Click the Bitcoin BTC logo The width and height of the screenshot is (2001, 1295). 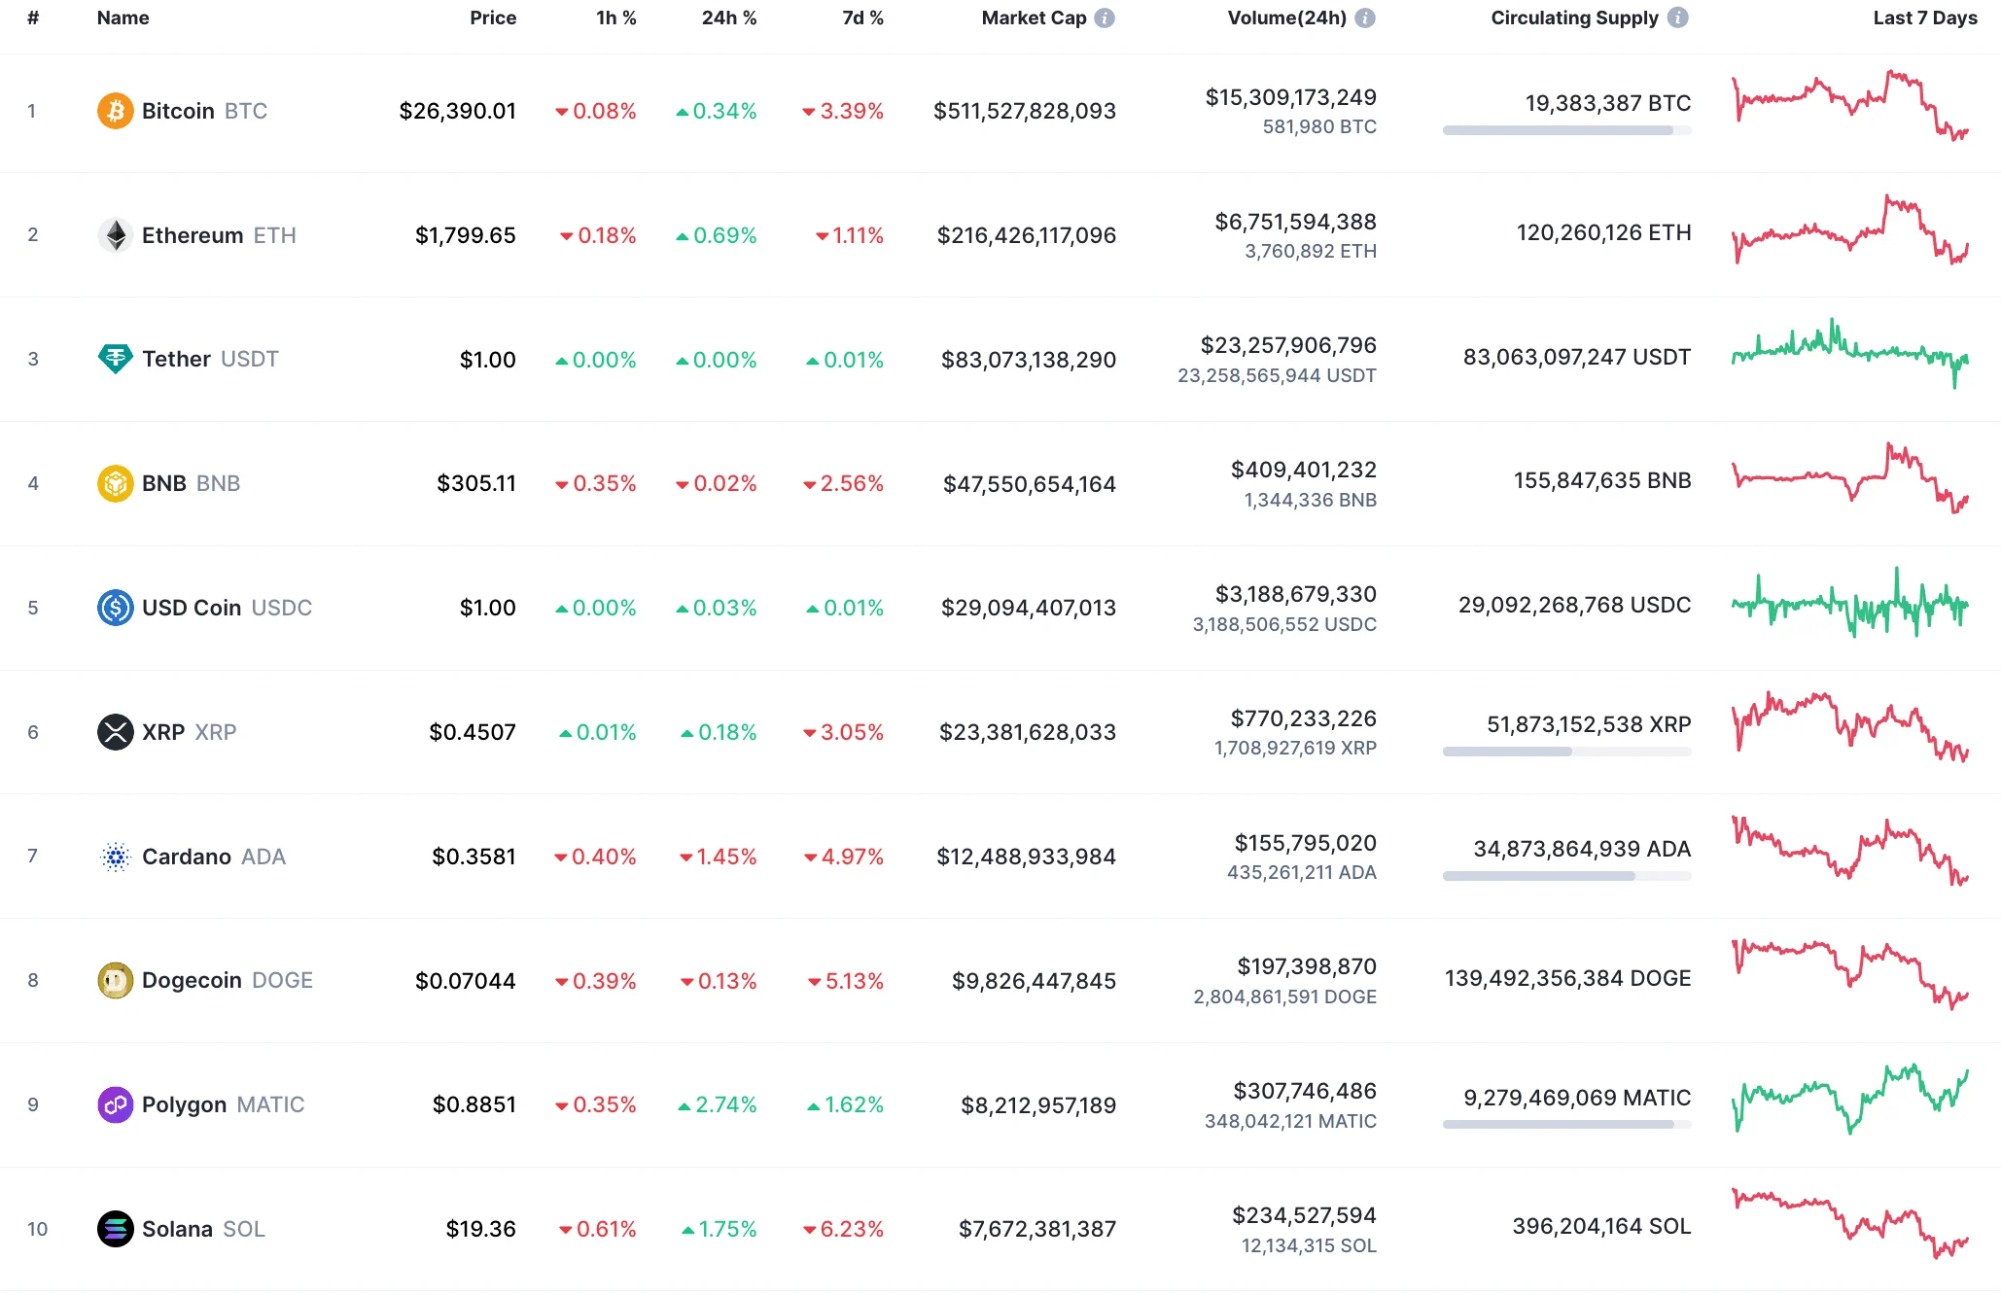tap(116, 111)
